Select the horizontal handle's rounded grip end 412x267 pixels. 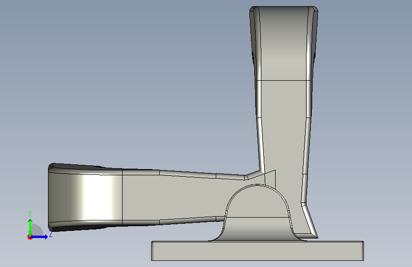[86, 197]
